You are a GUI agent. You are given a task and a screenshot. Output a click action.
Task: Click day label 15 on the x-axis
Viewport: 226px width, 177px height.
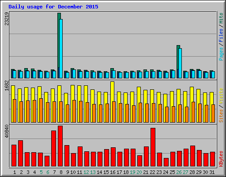pyautogui.click(x=106, y=172)
